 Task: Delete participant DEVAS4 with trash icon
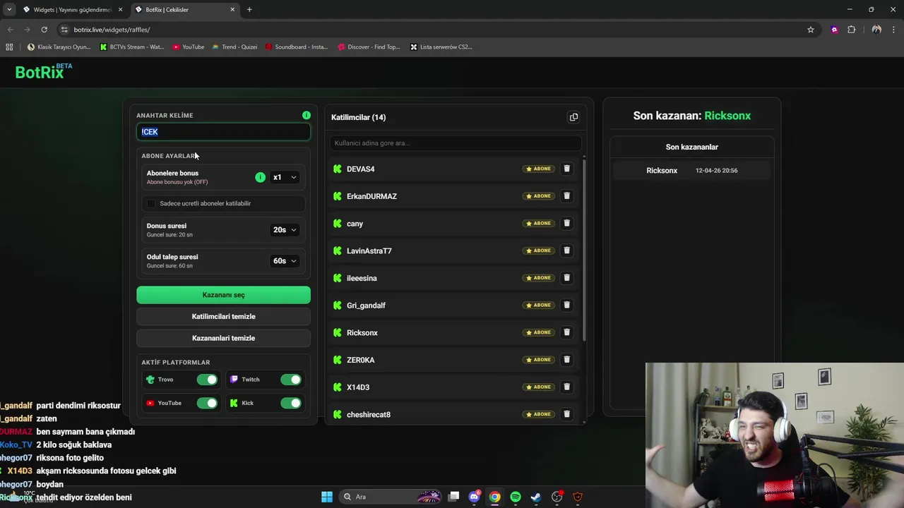tap(566, 169)
